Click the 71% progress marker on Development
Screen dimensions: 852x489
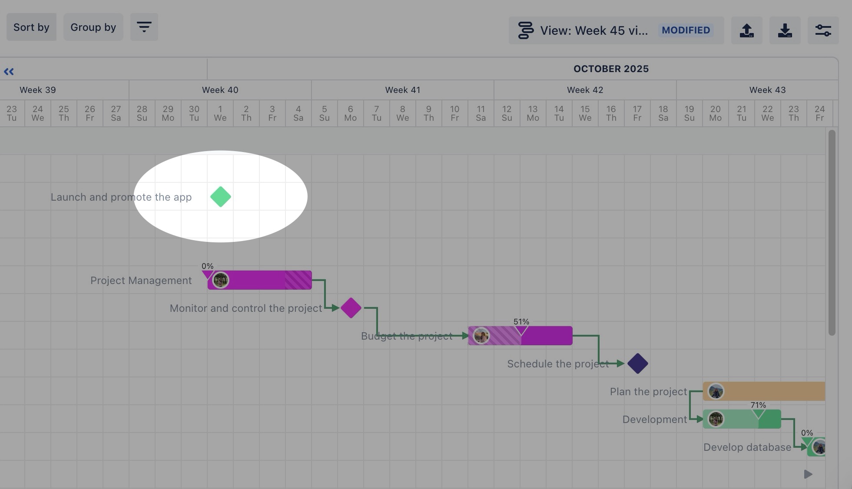point(758,413)
